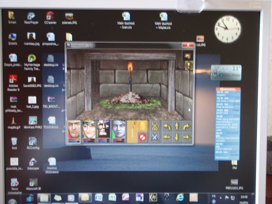Open the Warcraft III desktop shortcut
The height and width of the screenshot is (204, 272).
[33, 184]
